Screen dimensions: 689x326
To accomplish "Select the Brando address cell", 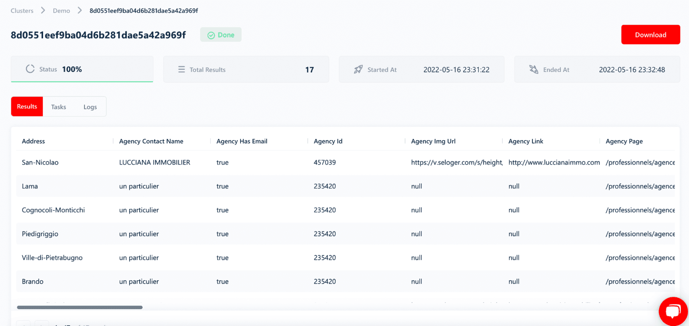I will pos(32,281).
